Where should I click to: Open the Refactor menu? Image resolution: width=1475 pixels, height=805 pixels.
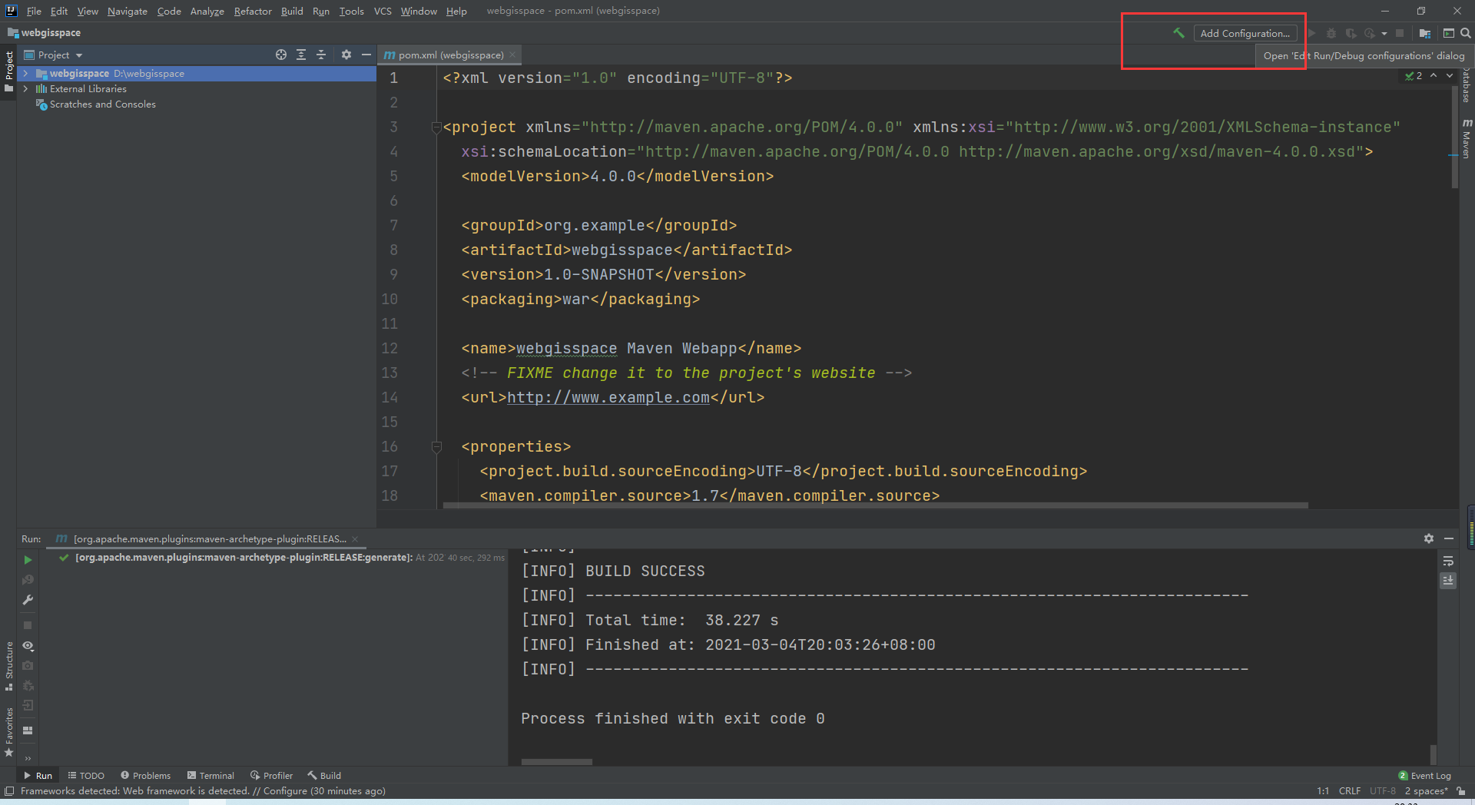(x=253, y=11)
